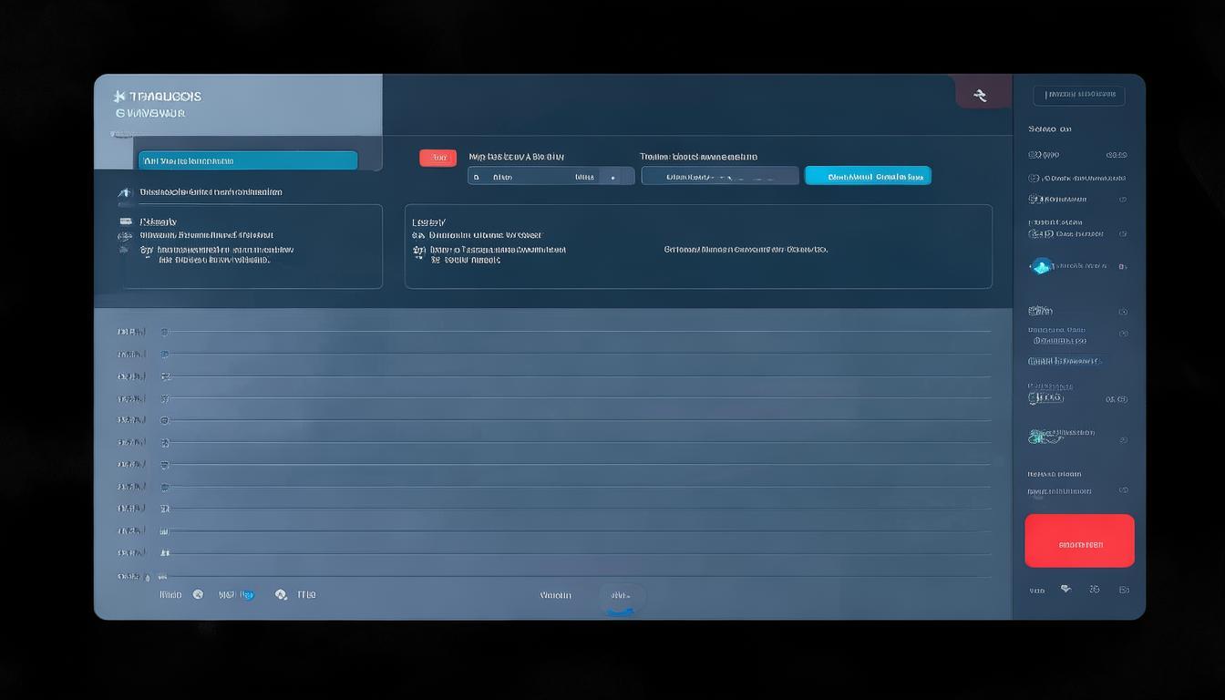Select the underlined tab at bottom center
The image size is (1225, 700).
click(622, 597)
